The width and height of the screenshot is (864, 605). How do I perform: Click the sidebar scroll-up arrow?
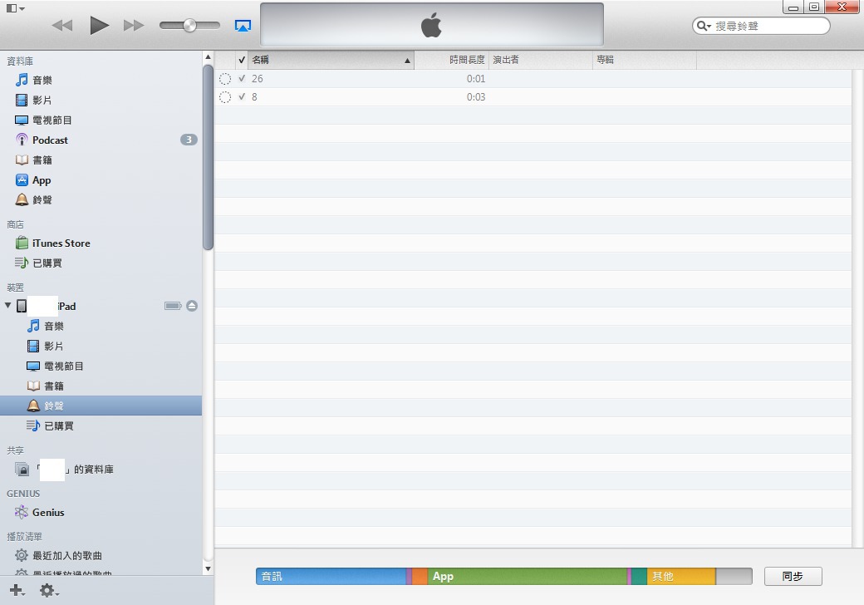pos(208,57)
